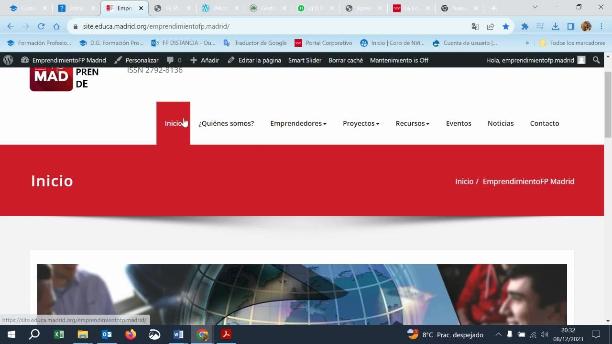Screen dimensions: 612x344
Task: Expand the Proyectos dropdown menu
Action: point(361,123)
